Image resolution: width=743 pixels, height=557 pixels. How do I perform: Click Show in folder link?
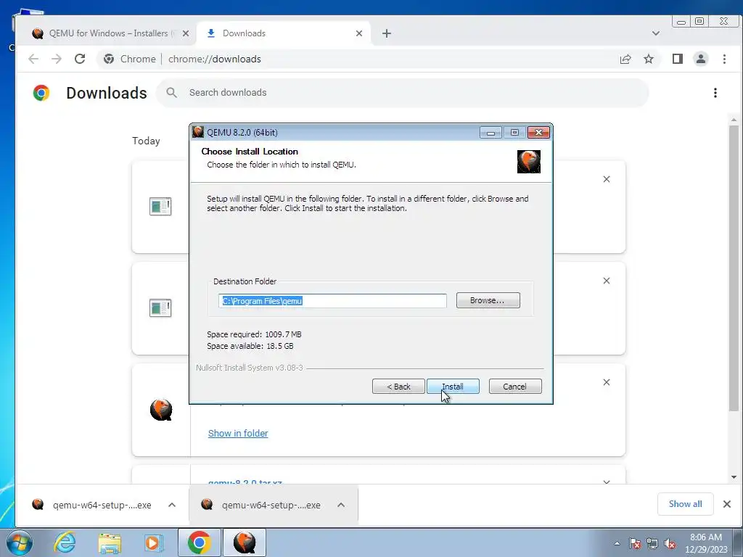pos(238,434)
